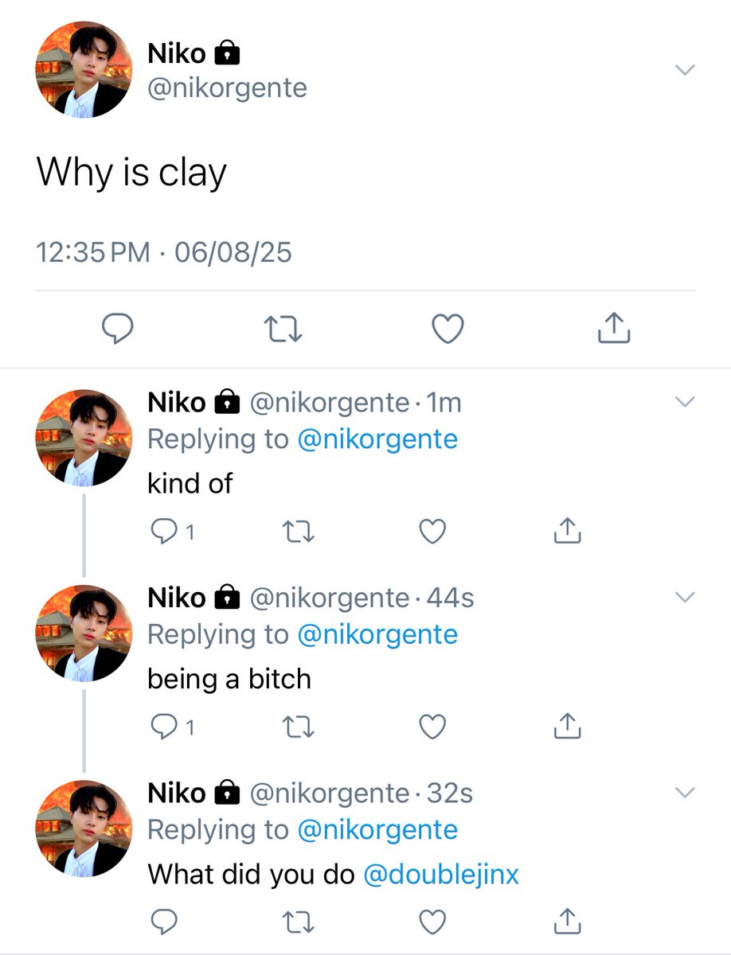Viewport: 731px width, 955px height.
Task: Open the main tweet's chevron options menu
Action: [x=685, y=70]
